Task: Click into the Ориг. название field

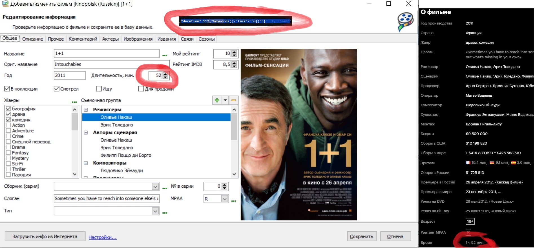Action: coord(112,64)
